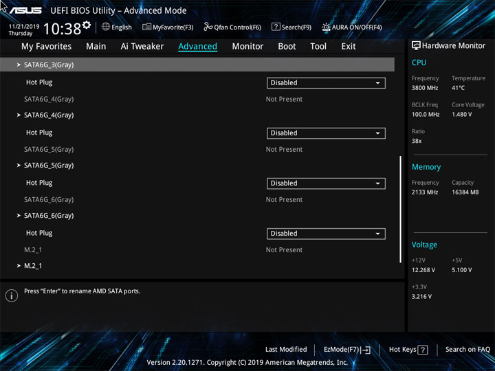Viewport: 495px width, 371px height.
Task: Click the Search(F9) question icon
Action: [276, 27]
